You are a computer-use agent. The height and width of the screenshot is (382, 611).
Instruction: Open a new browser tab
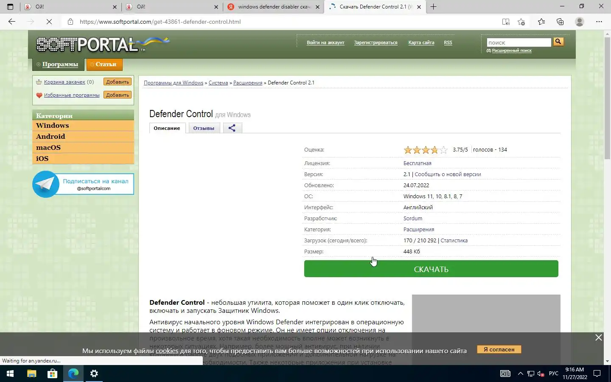(x=433, y=7)
